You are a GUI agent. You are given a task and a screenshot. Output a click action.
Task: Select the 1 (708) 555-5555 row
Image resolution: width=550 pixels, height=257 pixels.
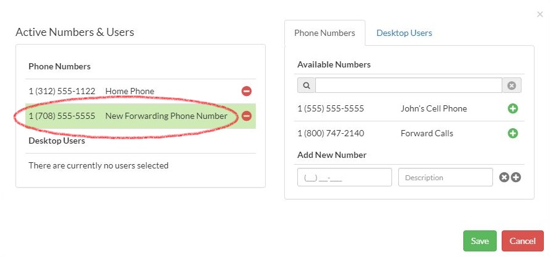141,116
